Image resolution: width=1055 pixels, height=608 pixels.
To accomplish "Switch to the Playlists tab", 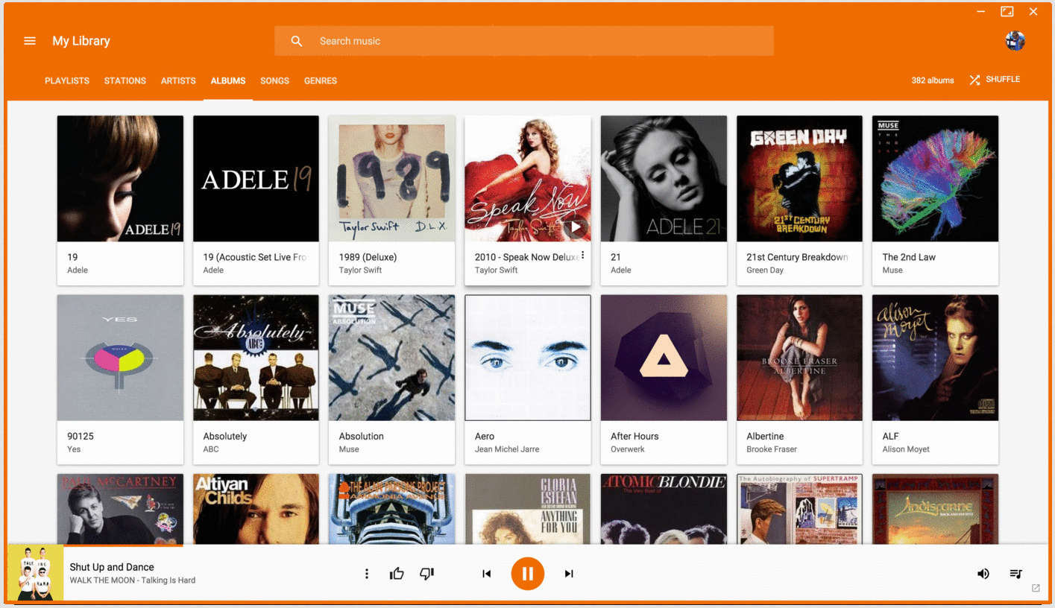I will [67, 80].
